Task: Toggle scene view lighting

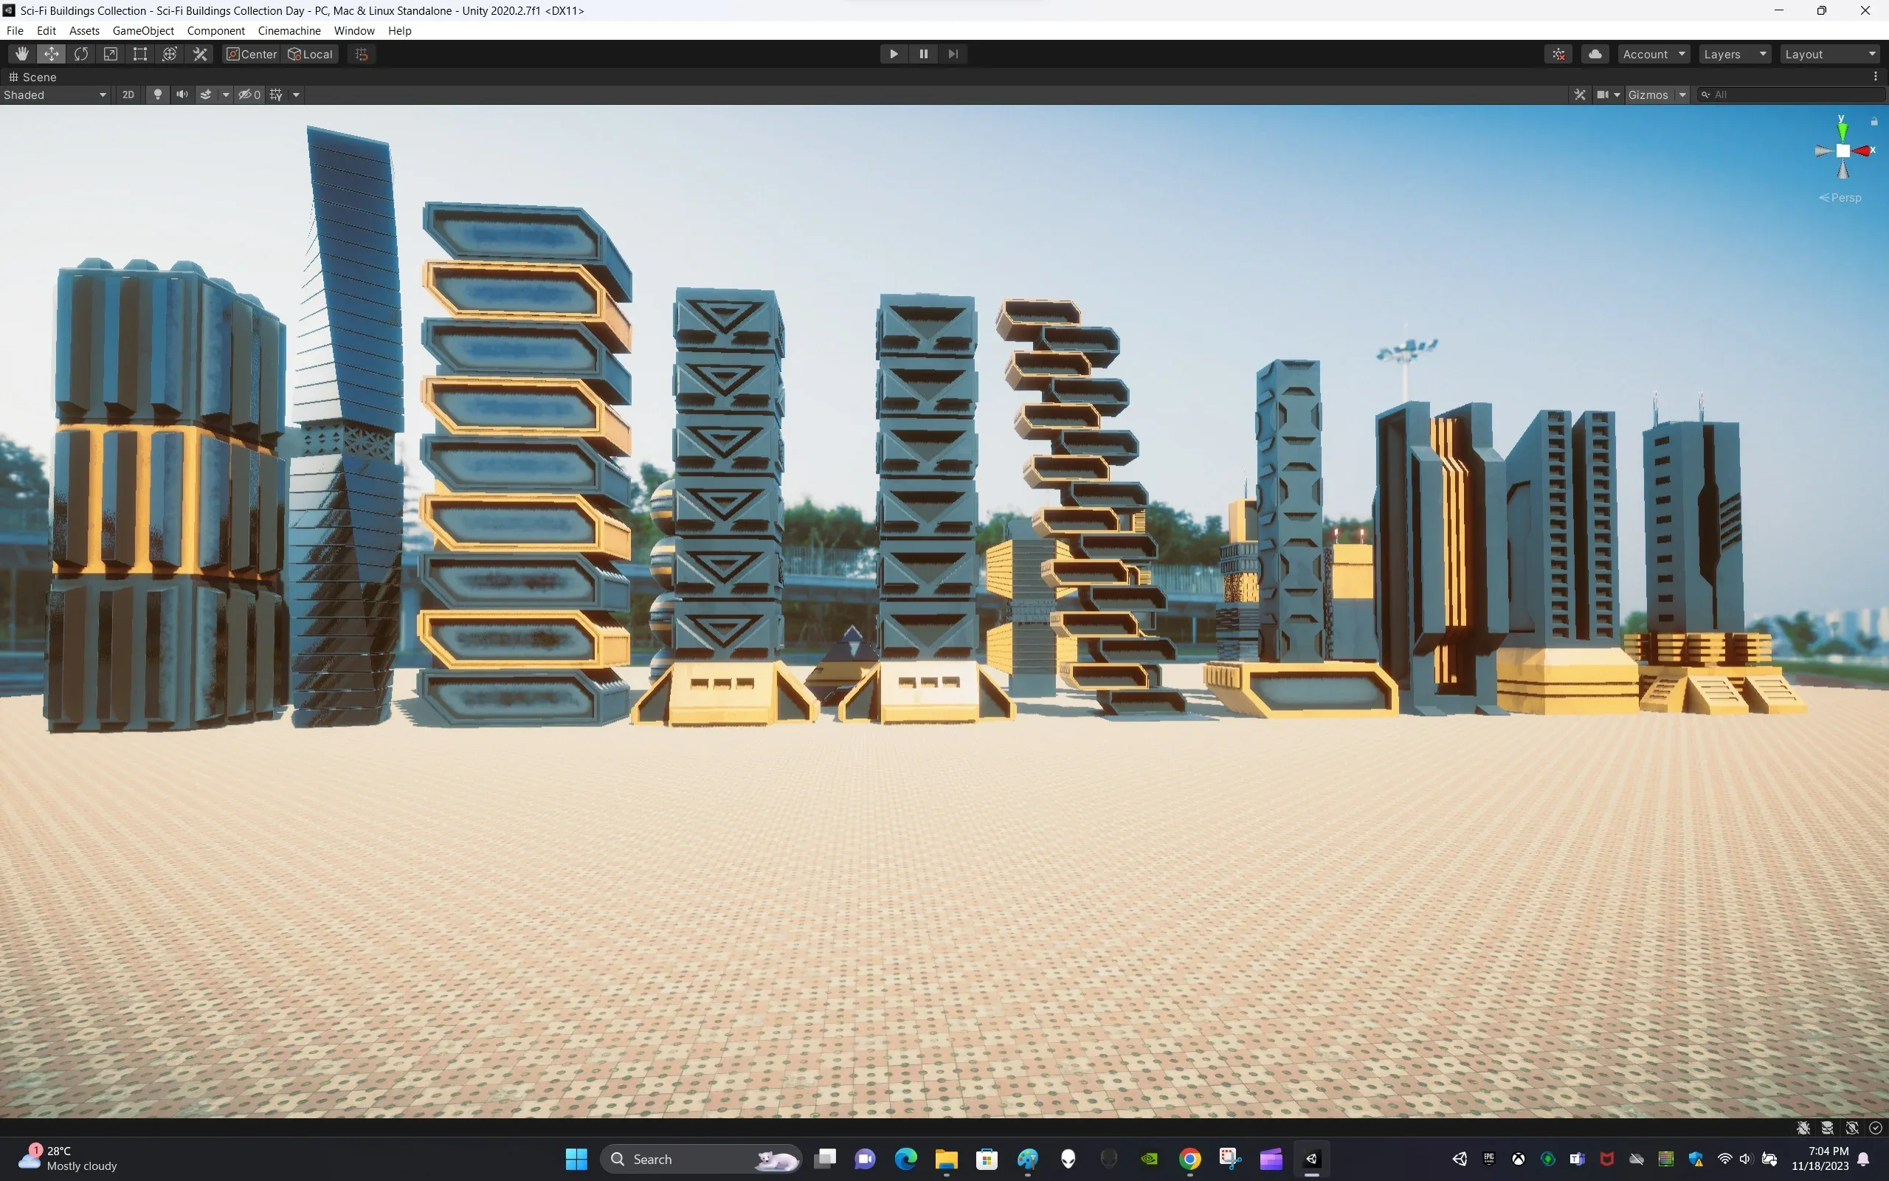Action: click(158, 94)
